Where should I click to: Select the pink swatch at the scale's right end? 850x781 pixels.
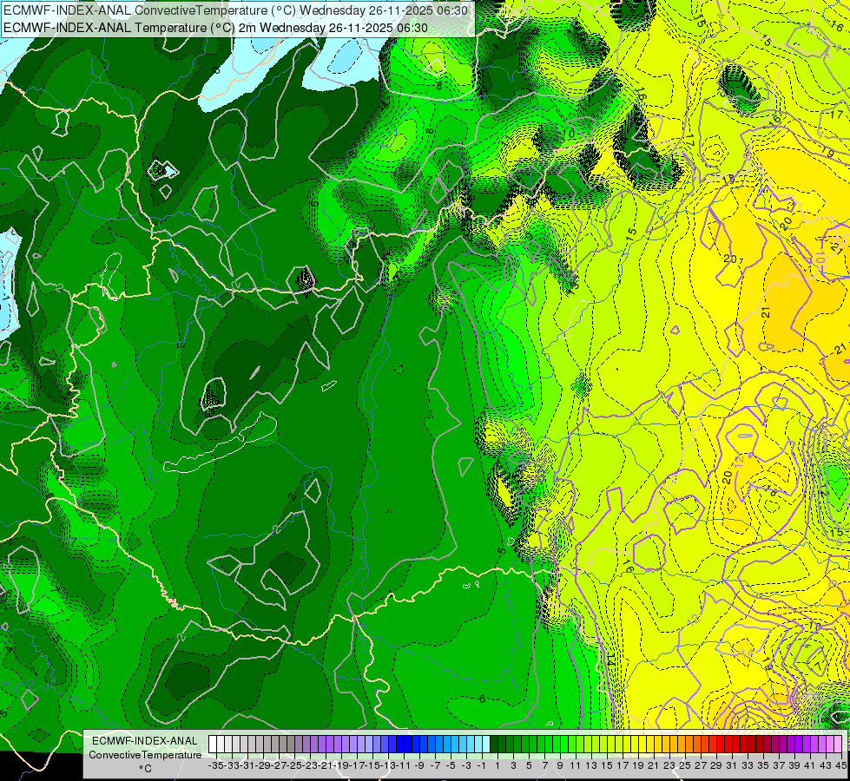[x=838, y=744]
